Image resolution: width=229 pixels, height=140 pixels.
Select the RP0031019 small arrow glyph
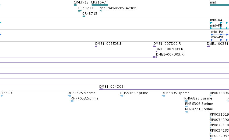tap(211, 117)
